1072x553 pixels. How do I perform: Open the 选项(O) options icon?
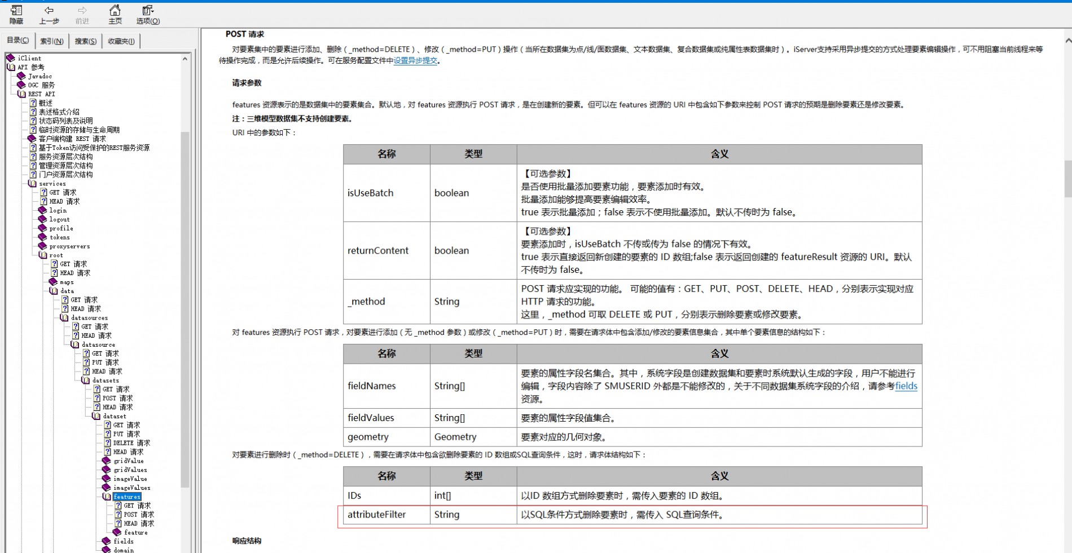click(x=148, y=10)
